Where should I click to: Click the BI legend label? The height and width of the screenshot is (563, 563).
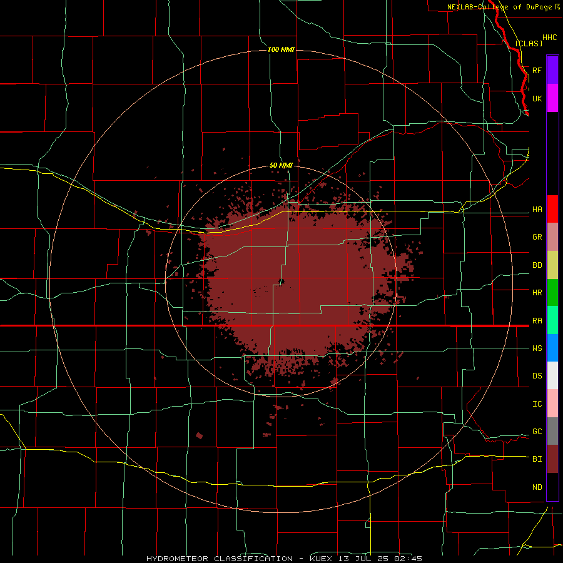pos(537,459)
